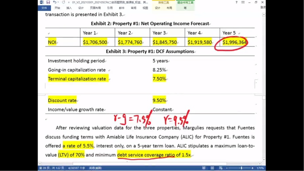Open the undo history dropdown arrow
The width and height of the screenshot is (304, 171).
tap(58, 2)
